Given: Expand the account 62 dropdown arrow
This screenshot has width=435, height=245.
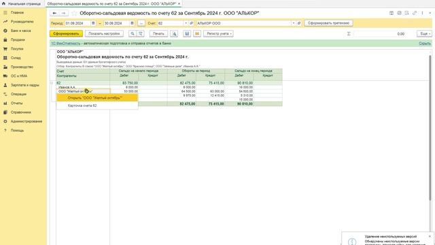Looking at the screenshot, I should point(186,23).
